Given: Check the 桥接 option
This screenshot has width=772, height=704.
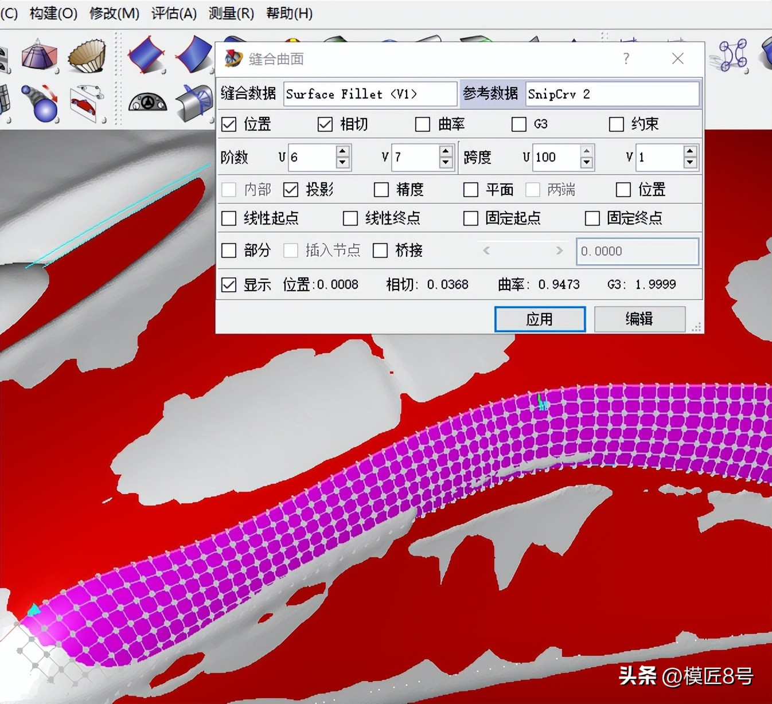Looking at the screenshot, I should pos(381,251).
